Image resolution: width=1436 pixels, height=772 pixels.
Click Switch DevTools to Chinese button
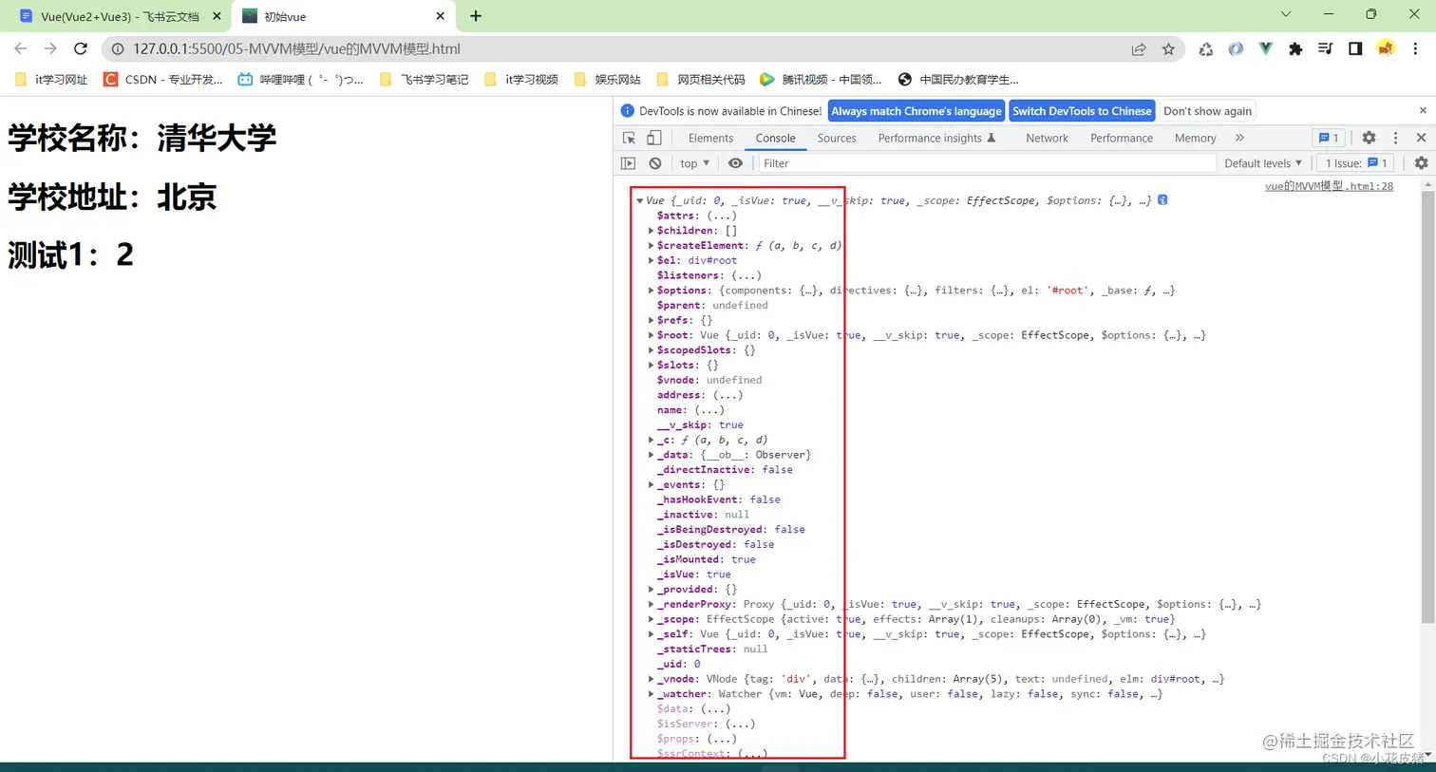(1082, 111)
